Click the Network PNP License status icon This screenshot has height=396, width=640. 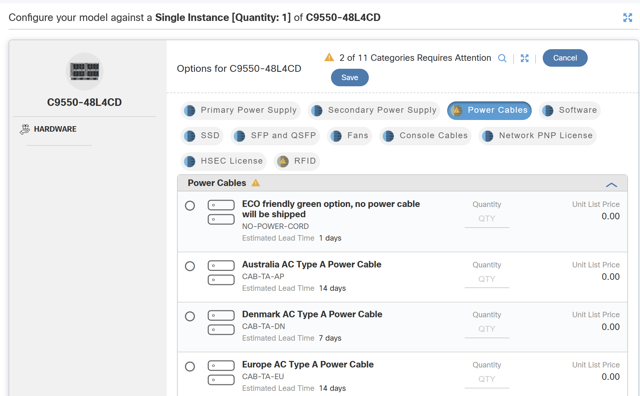pyautogui.click(x=488, y=136)
